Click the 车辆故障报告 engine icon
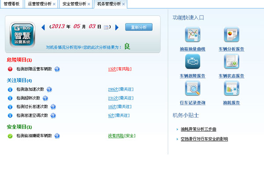This screenshot has width=264, height=176. pyautogui.click(x=192, y=62)
